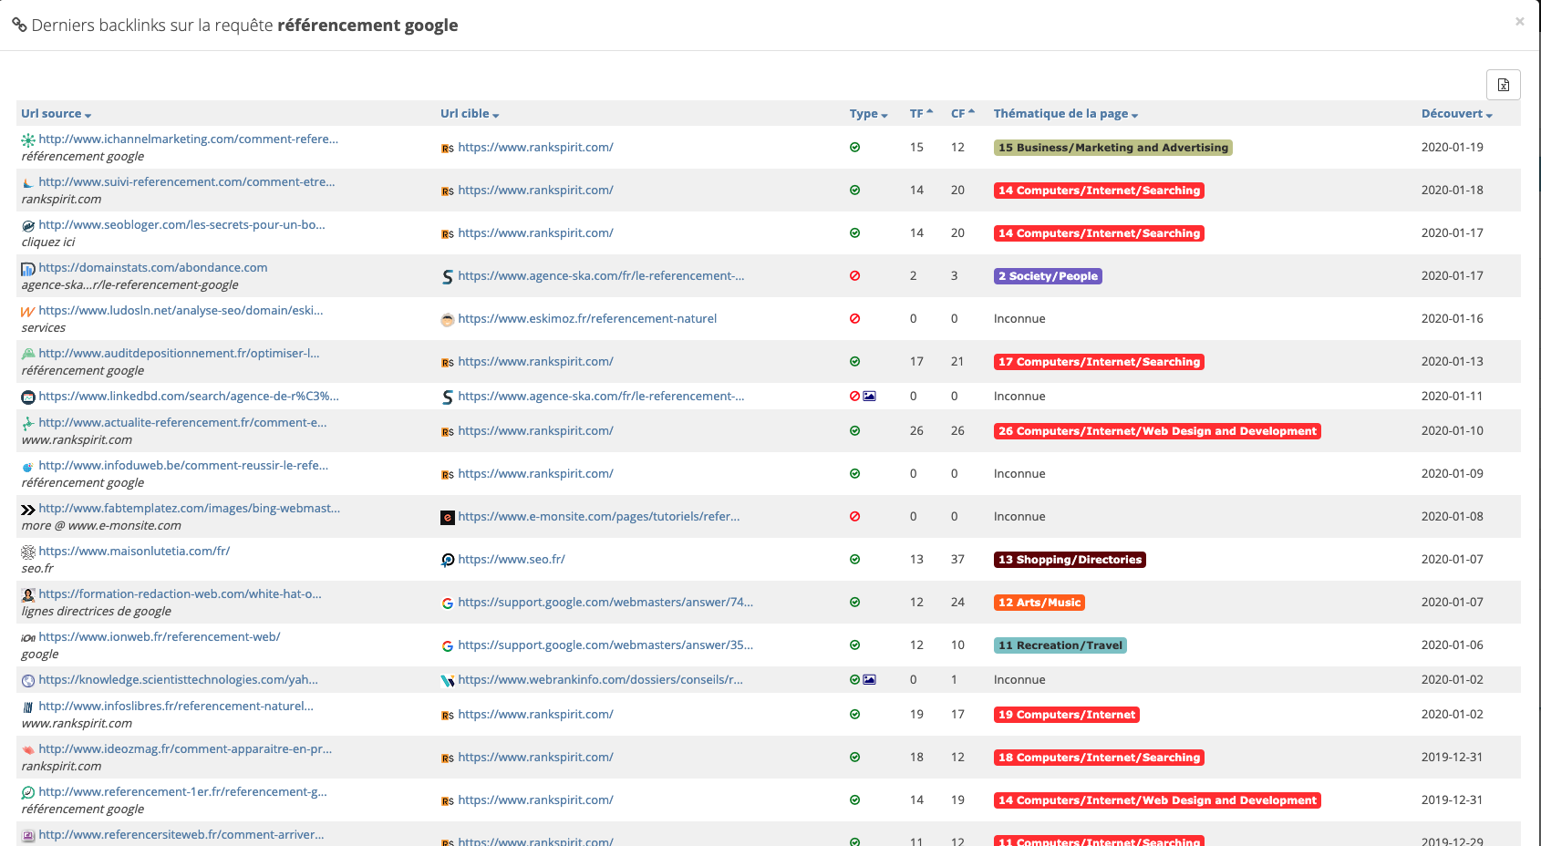Viewport: 1541px width, 846px height.
Task: Open support.google.com answer/35 target link
Action: (605, 645)
